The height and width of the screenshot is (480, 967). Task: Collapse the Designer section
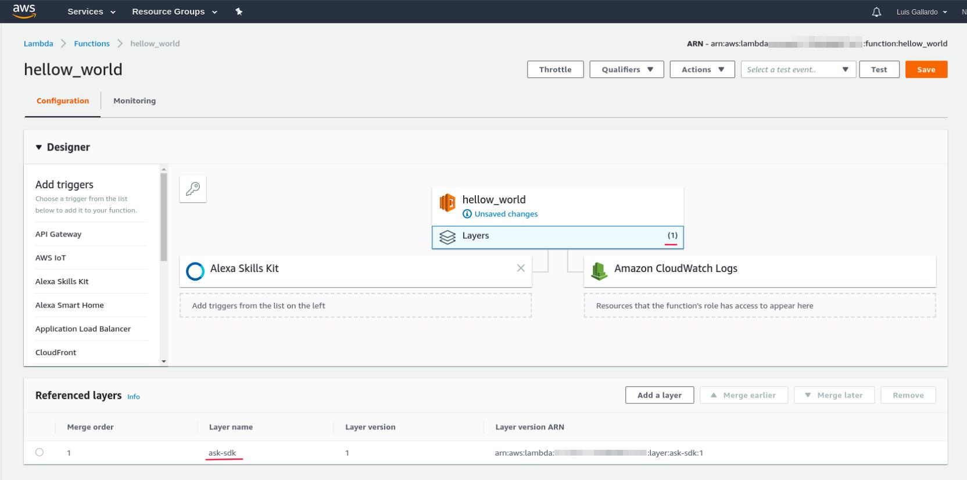coord(39,148)
